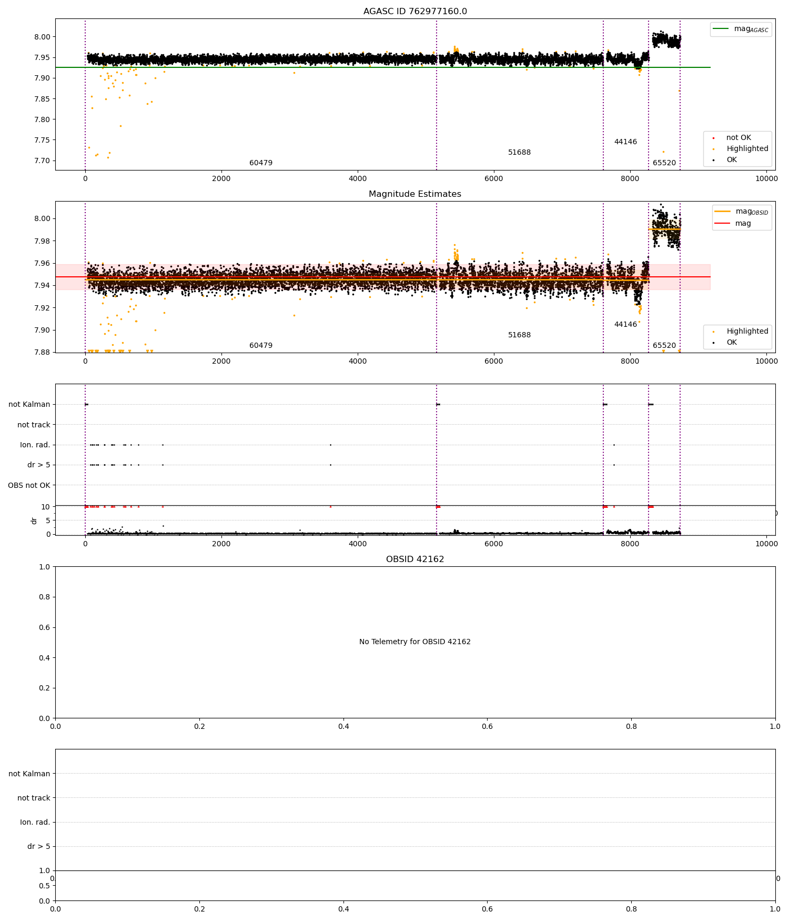The image size is (789, 921).
Task: Click the title 'AGASC ID 762977160.0'
Action: click(415, 12)
